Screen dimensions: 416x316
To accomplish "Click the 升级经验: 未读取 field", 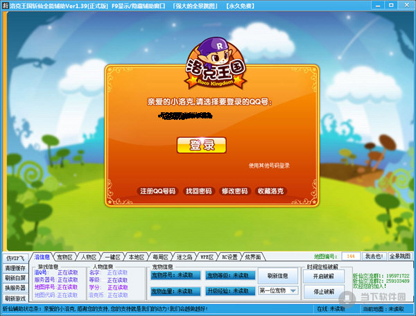I will 230,291.
